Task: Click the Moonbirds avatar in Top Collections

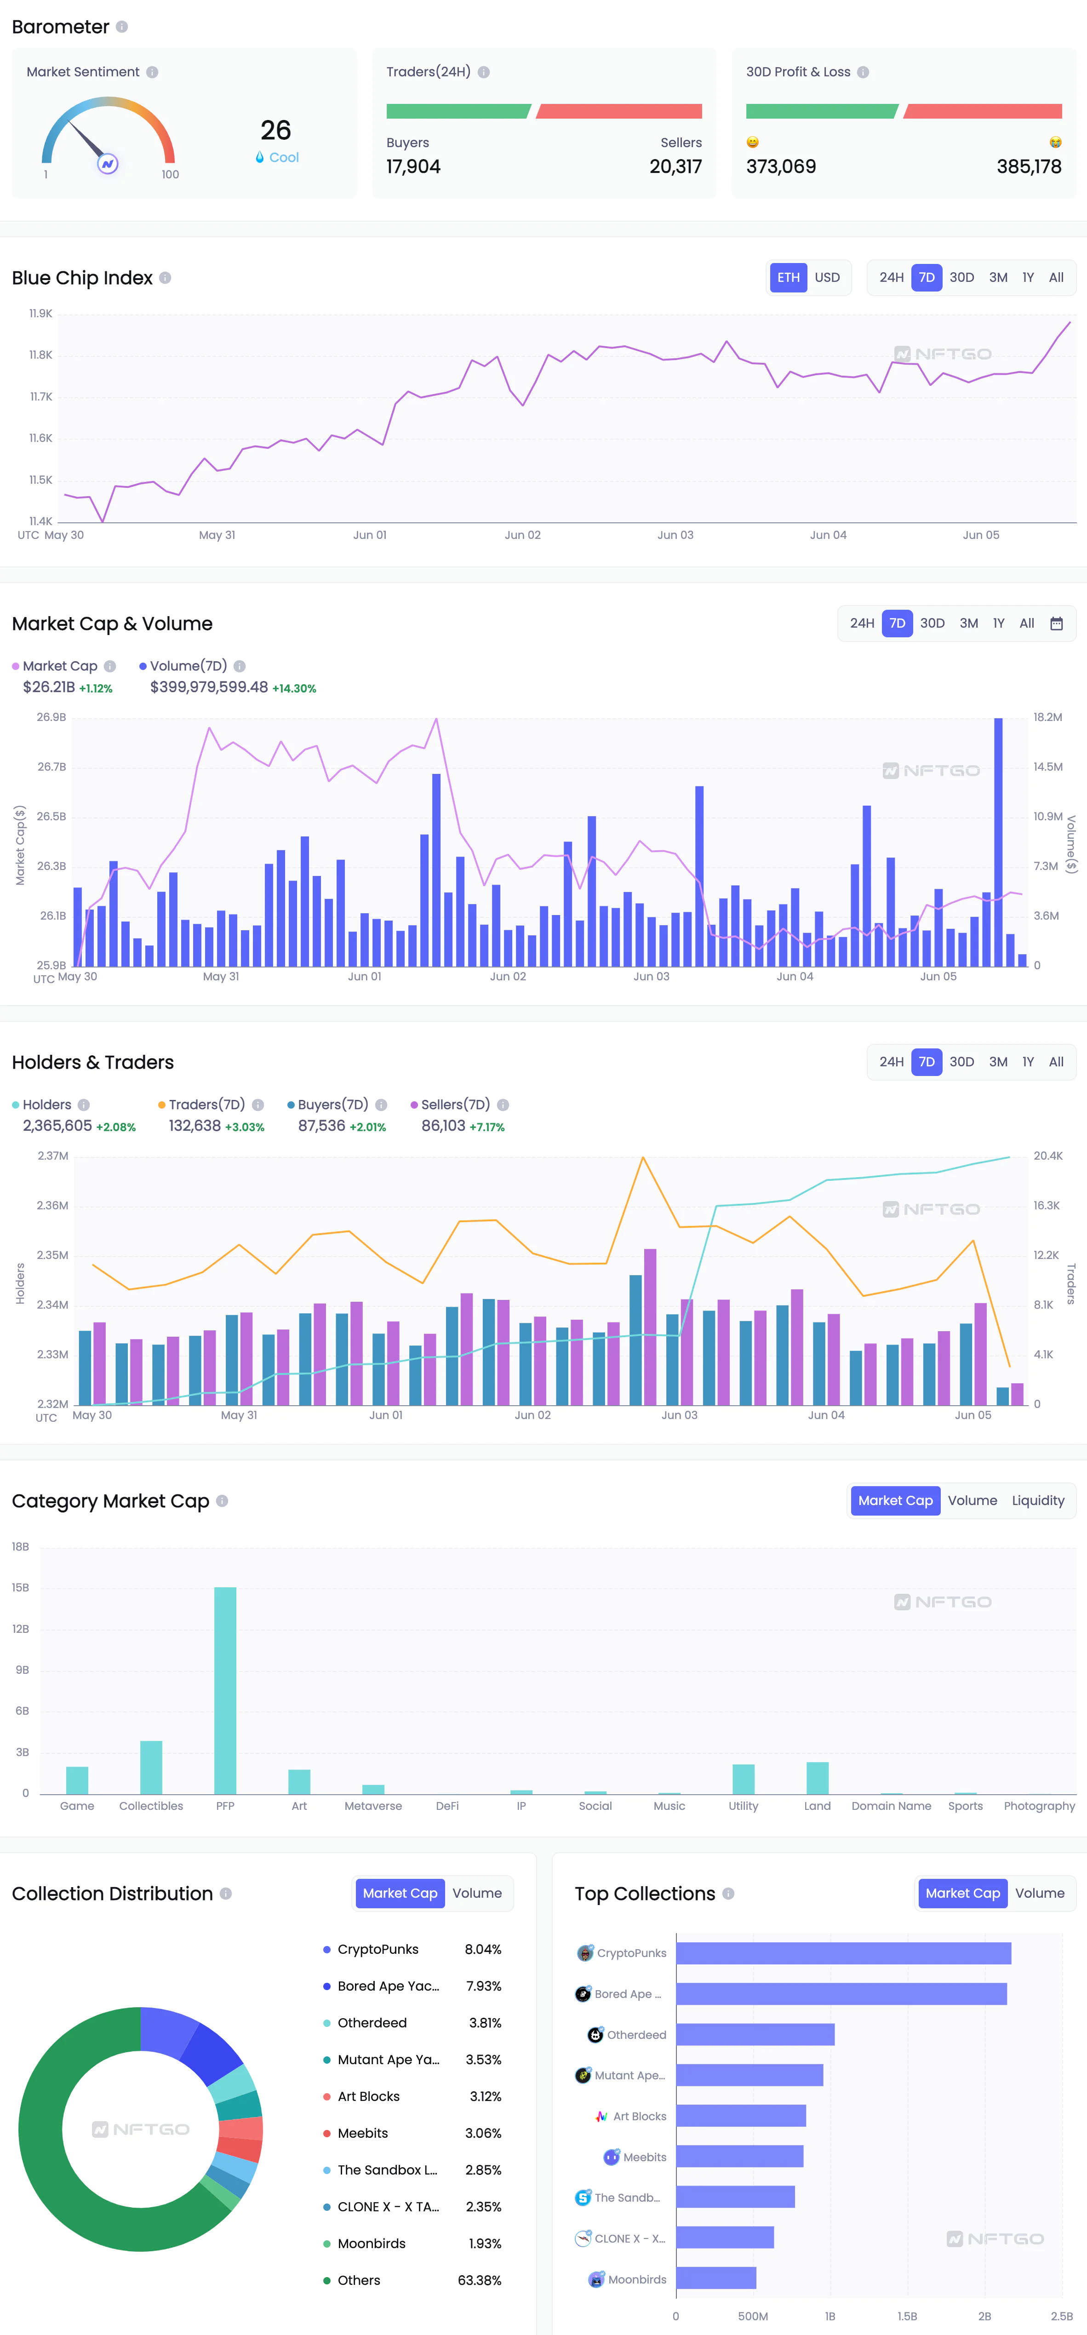Action: [x=596, y=2279]
